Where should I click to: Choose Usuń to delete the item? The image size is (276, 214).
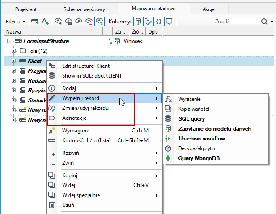[105, 205]
